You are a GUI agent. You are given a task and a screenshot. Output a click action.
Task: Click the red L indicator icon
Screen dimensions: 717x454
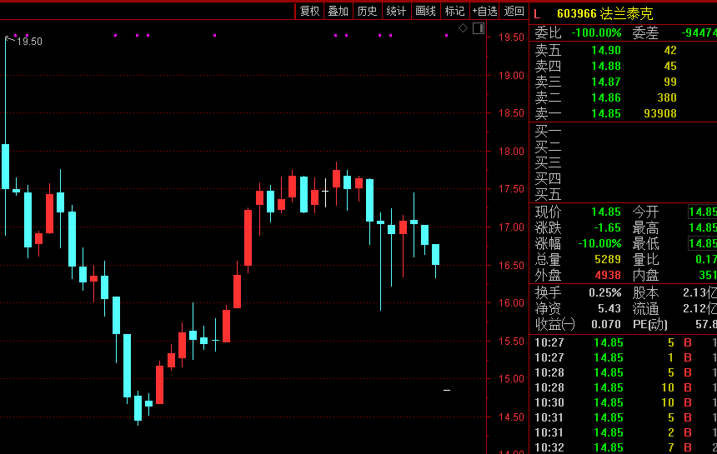tap(537, 13)
